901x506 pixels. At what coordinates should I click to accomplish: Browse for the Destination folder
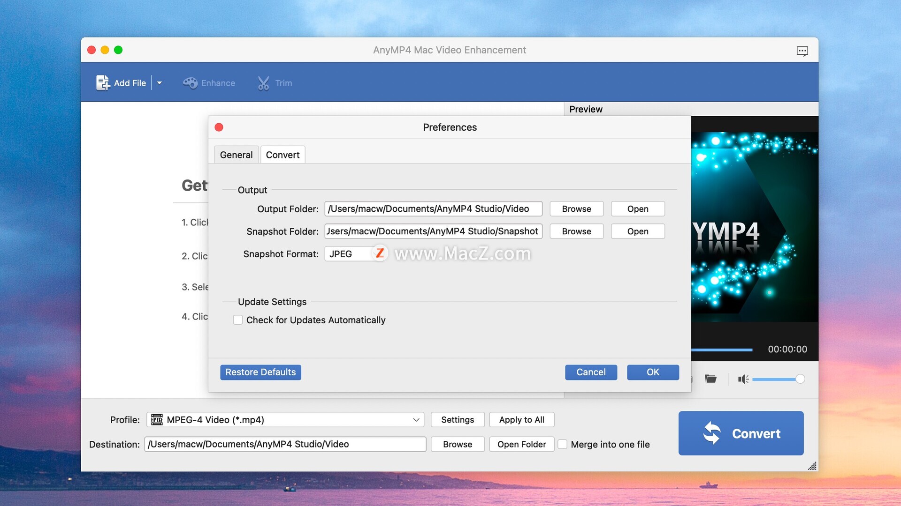pos(458,444)
